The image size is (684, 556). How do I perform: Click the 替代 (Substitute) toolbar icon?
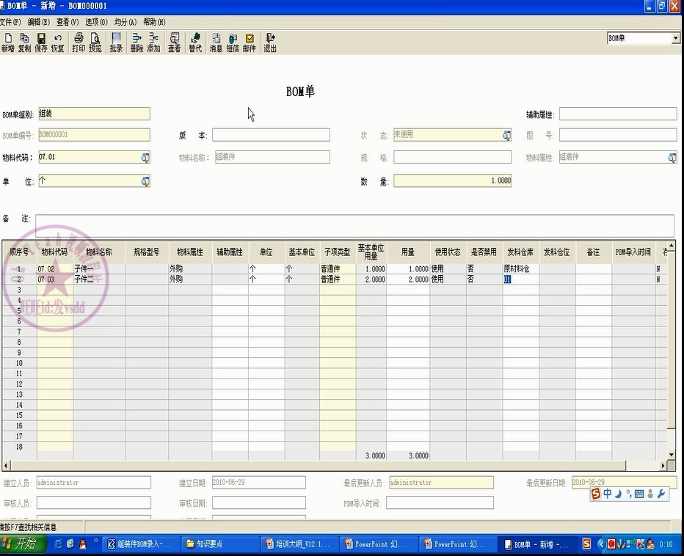click(x=195, y=43)
